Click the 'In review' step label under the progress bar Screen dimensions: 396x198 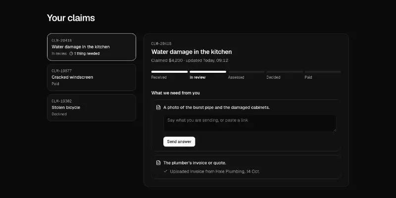pyautogui.click(x=198, y=77)
